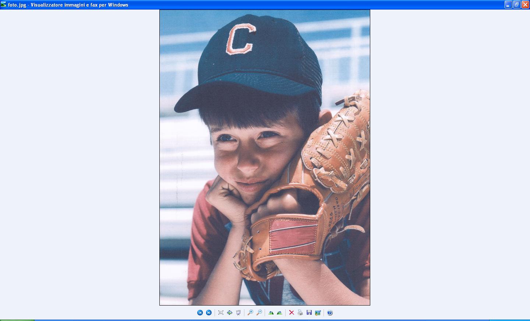The width and height of the screenshot is (530, 321).
Task: Select the Best Fit view icon
Action: [221, 313]
